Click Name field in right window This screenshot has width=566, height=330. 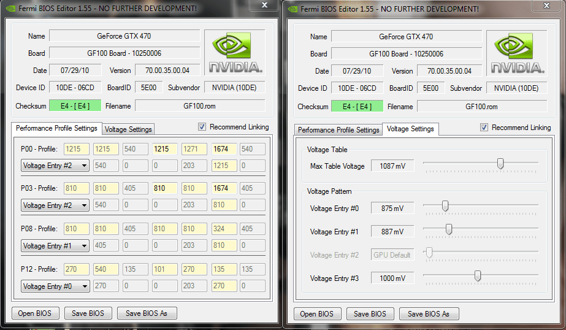tap(407, 37)
